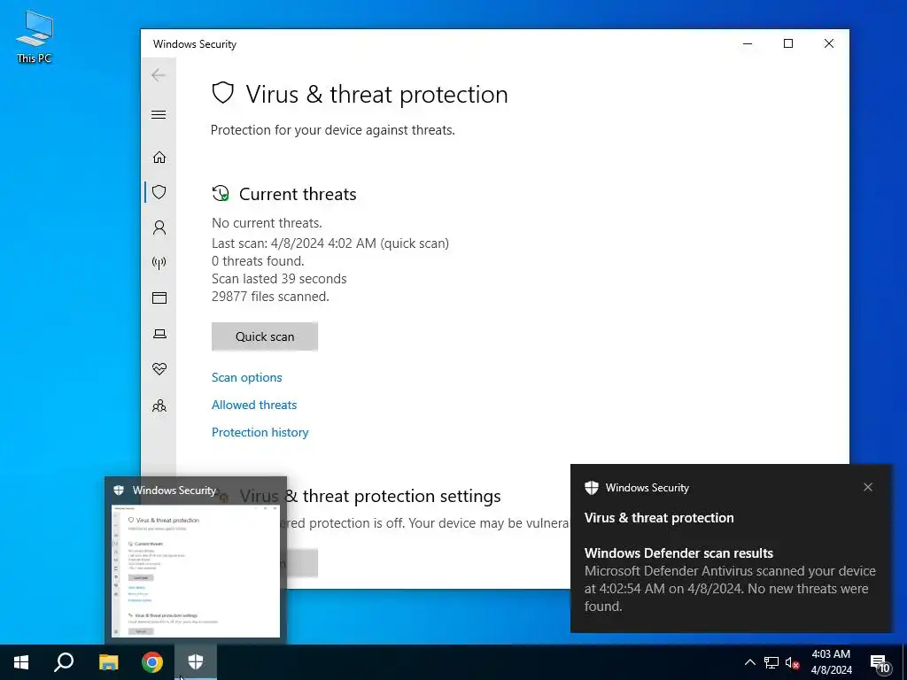The width and height of the screenshot is (907, 680).
Task: Launch File Explorer from the taskbar
Action: [x=108, y=662]
